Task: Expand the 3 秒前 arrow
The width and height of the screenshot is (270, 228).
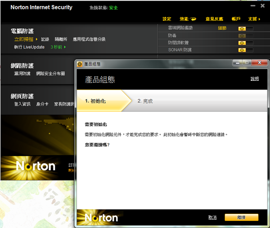Action: (x=65, y=47)
